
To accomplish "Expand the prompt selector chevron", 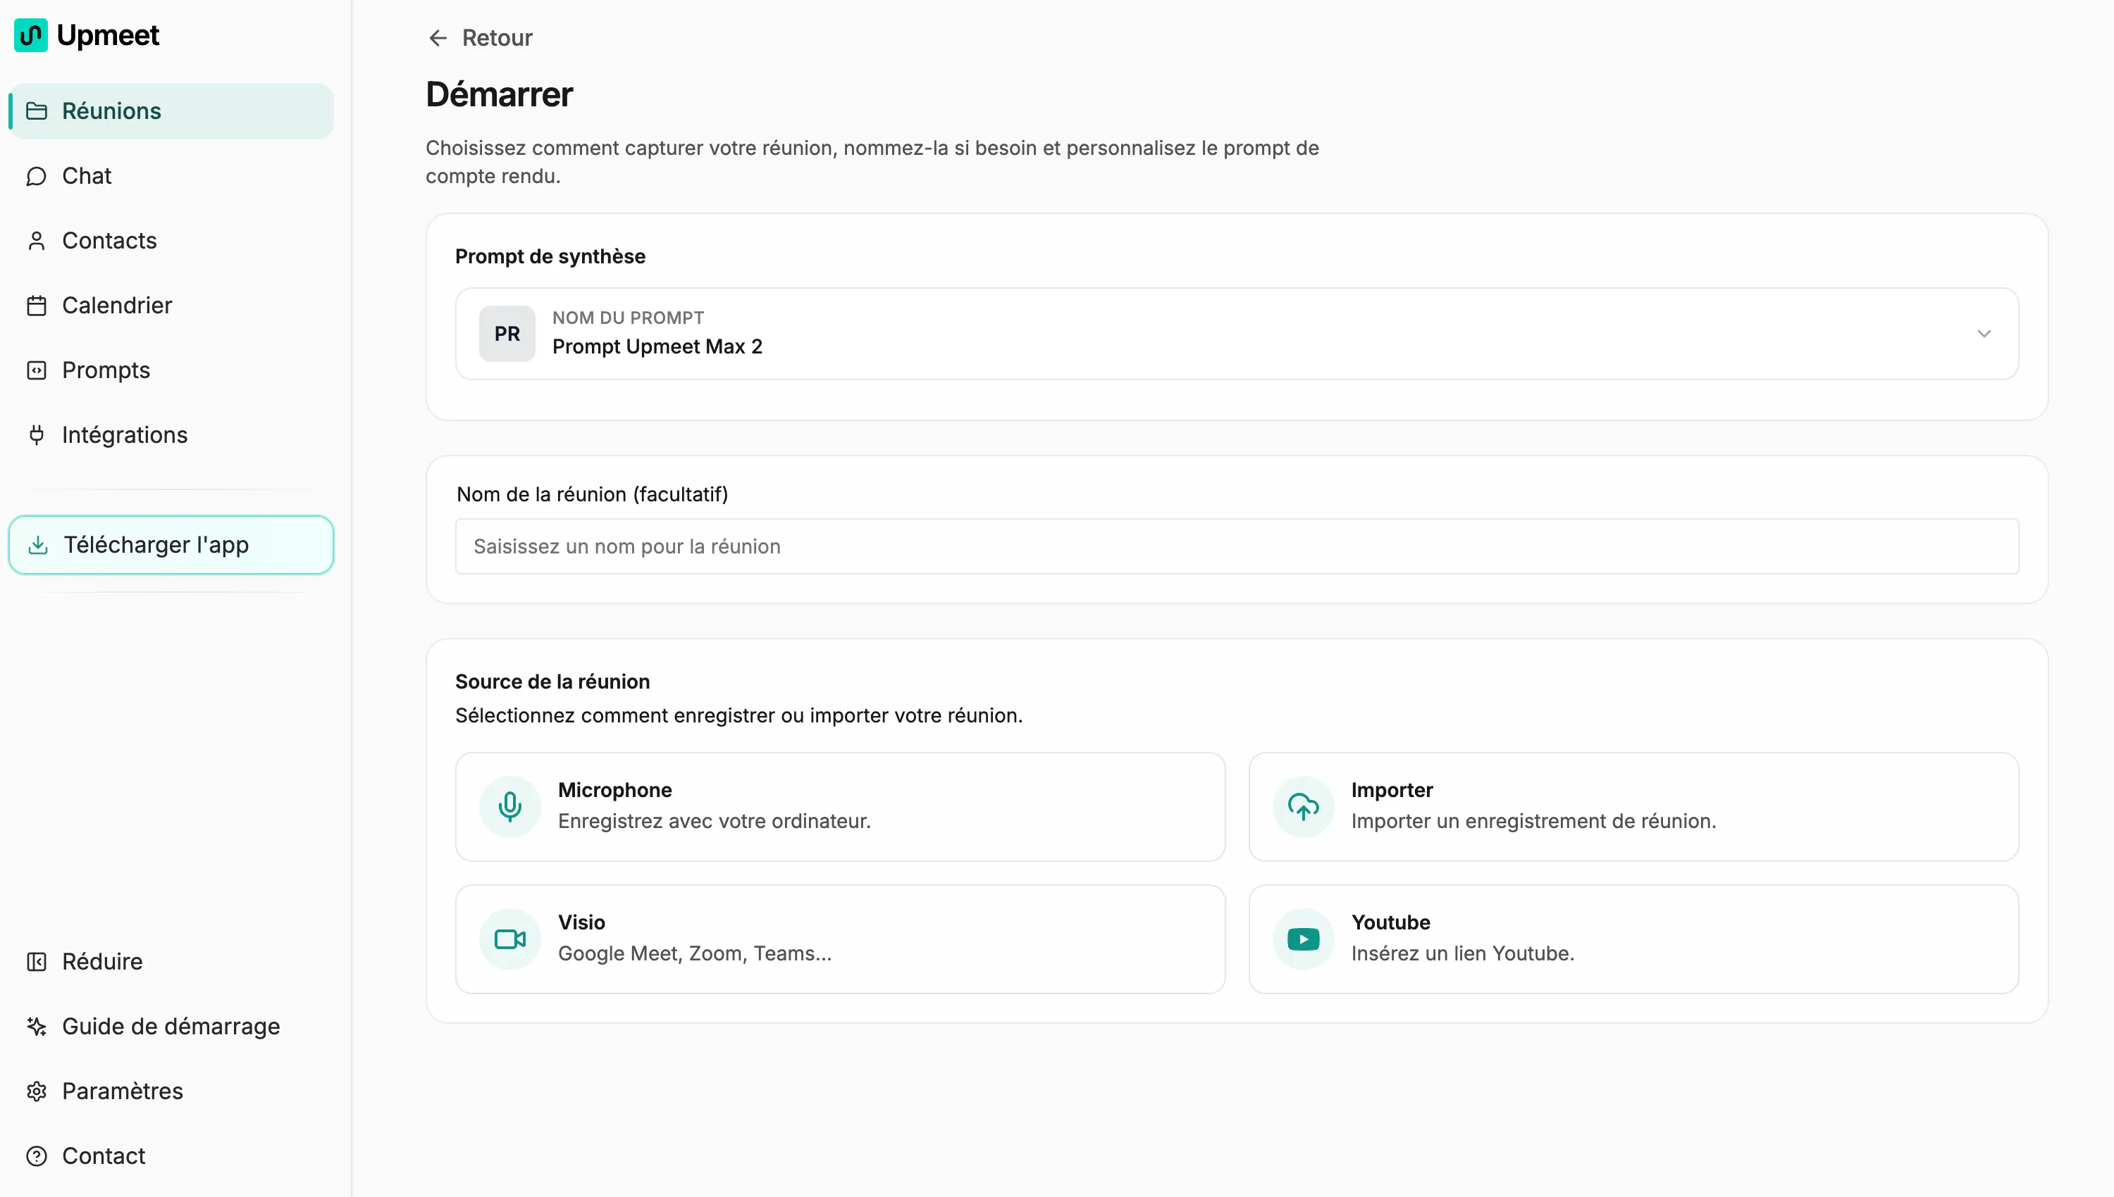I will (x=1983, y=334).
